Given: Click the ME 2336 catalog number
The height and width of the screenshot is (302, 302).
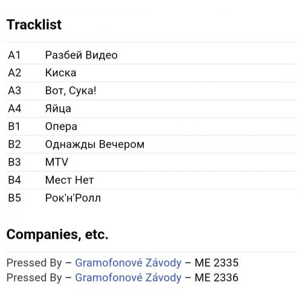Looking at the screenshot, I should [217, 278].
